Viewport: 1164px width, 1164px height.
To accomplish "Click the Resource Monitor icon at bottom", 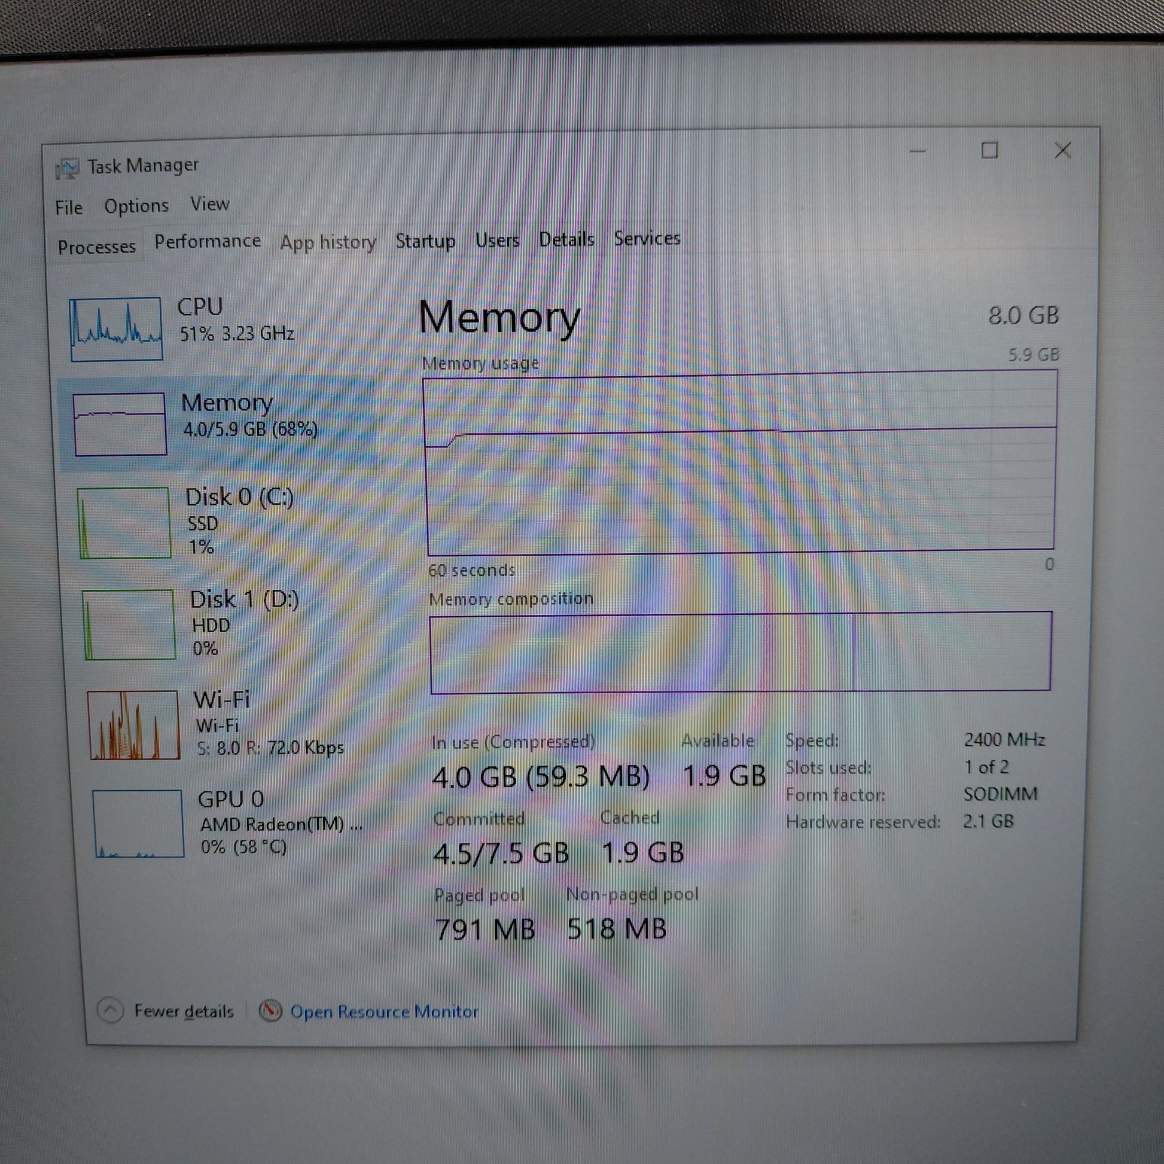I will 270,1010.
